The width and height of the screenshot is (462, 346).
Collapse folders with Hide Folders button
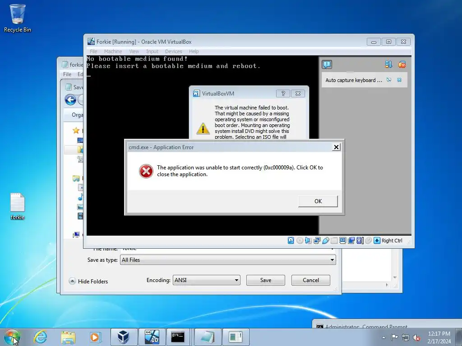[88, 281]
